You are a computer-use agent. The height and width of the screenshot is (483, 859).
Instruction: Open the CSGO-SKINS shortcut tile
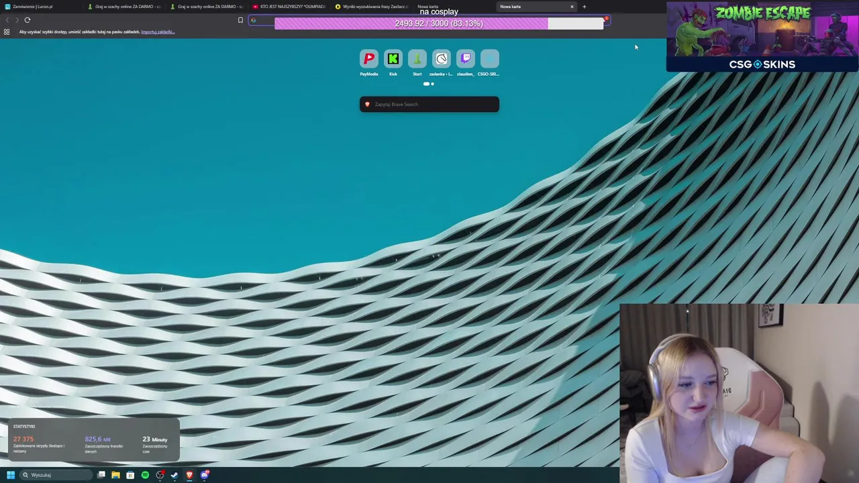[x=489, y=59]
